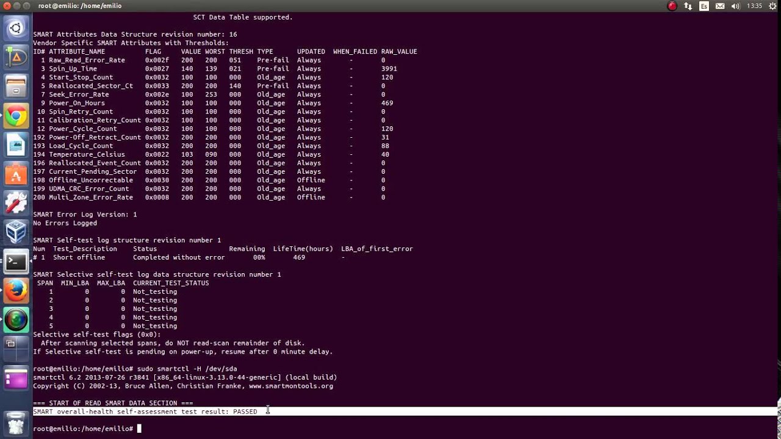
Task: Click the Multi_Zone_Error_Rate attribute name
Action: [x=91, y=197]
